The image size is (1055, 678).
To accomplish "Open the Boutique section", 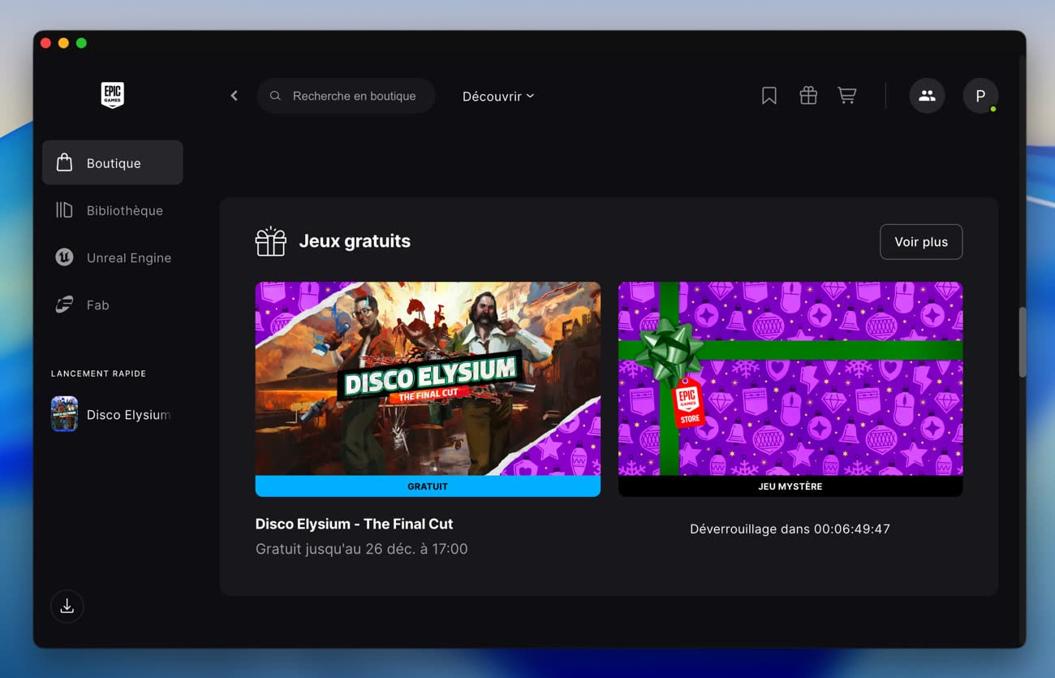I will (113, 162).
